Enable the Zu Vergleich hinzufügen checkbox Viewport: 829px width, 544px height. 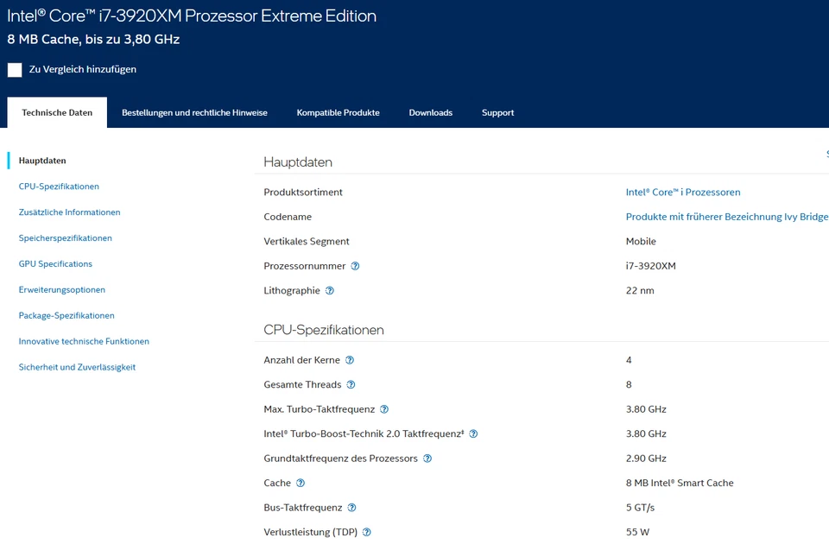coord(15,70)
